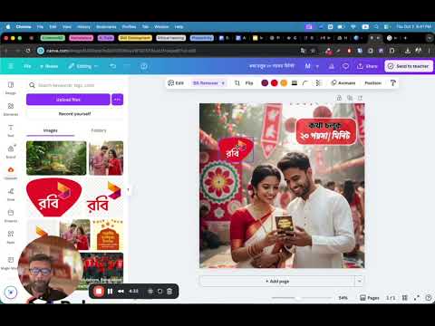Image resolution: width=435 pixels, height=326 pixels.
Task: Undo the last action
Action: 112,66
